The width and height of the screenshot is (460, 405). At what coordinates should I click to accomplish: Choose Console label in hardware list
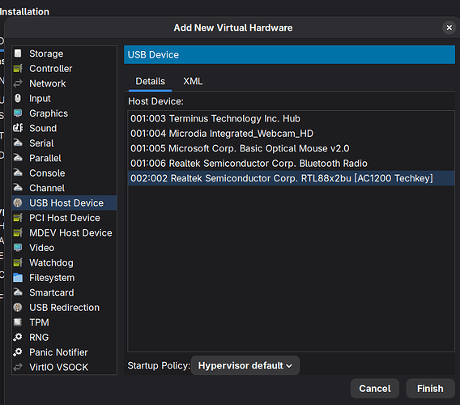point(47,173)
